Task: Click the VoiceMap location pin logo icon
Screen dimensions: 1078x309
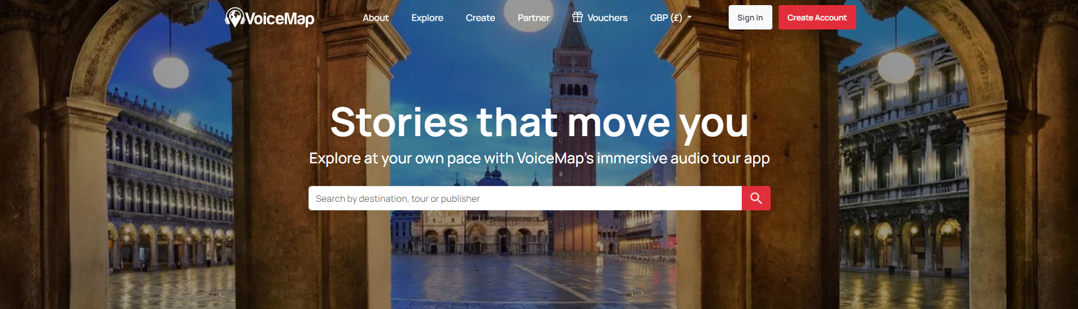Action: click(x=234, y=18)
